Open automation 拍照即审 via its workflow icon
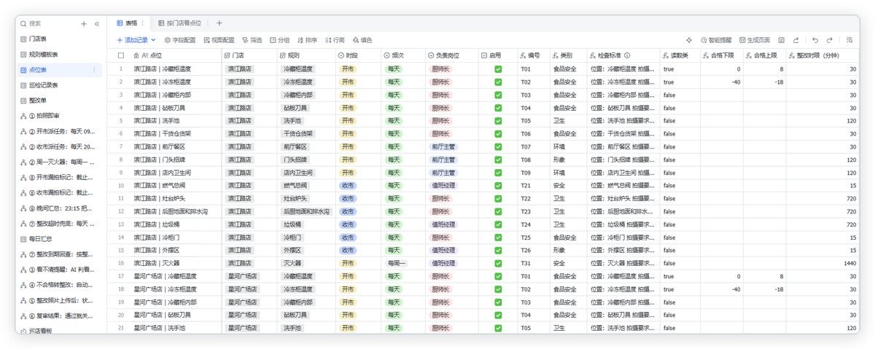This screenshot has height=349, width=875. pos(23,116)
